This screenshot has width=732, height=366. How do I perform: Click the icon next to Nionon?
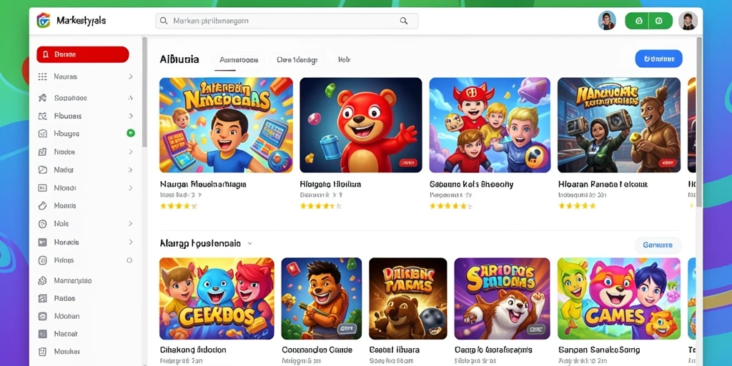[42, 188]
